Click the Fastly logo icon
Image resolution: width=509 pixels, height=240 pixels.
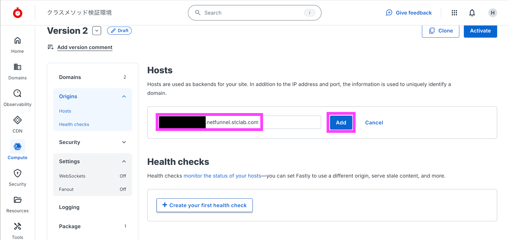pos(18,13)
